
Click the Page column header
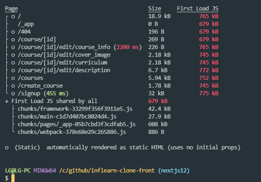tap(11, 9)
